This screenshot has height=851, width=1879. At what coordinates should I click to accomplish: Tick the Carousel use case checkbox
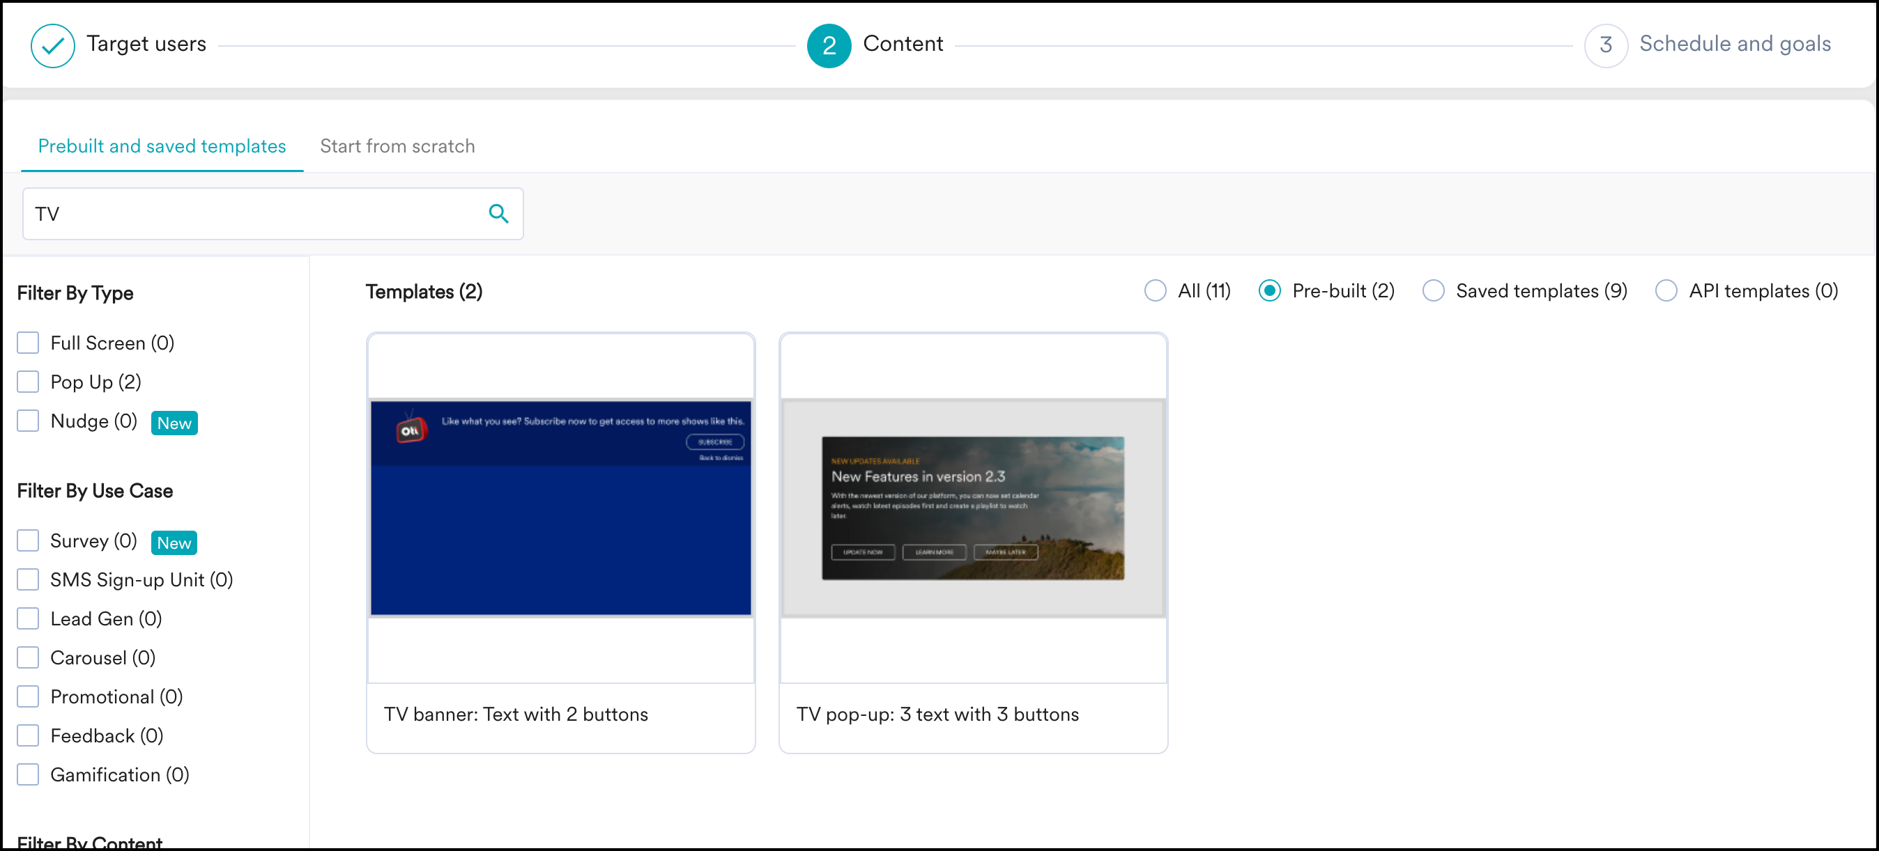pos(28,657)
